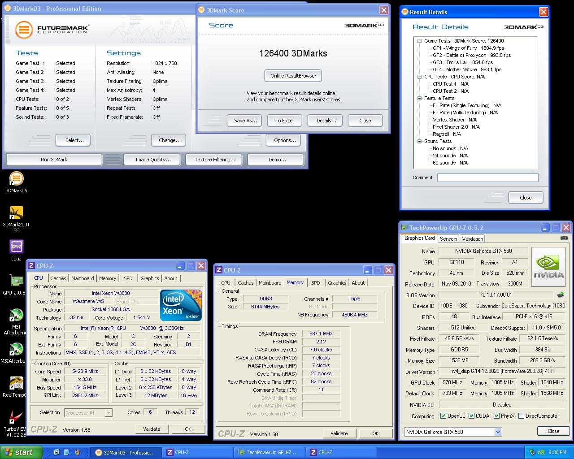Viewport: 574px width, 459px height.
Task: Enable the DirectCompute checkbox
Action: coord(521,416)
